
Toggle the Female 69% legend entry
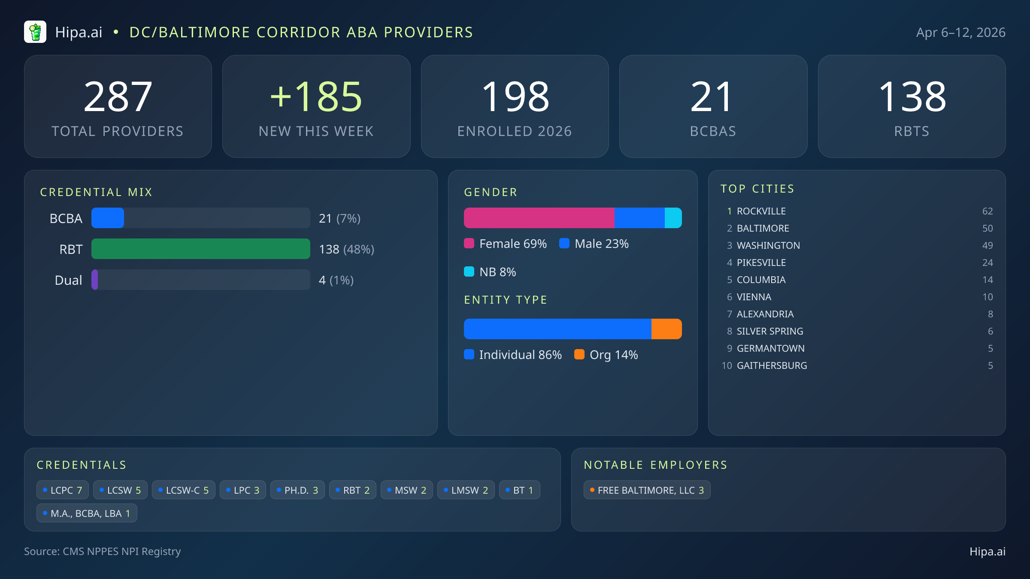[506, 243]
